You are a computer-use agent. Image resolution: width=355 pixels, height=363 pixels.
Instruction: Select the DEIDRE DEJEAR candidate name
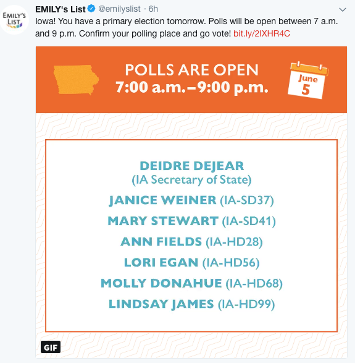click(191, 166)
